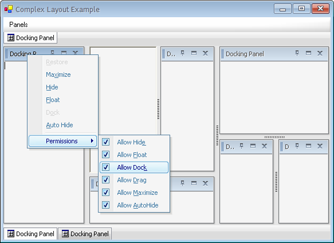Toggle the Allow Maximize permission
Screen dimensions: 334x243
[134, 193]
